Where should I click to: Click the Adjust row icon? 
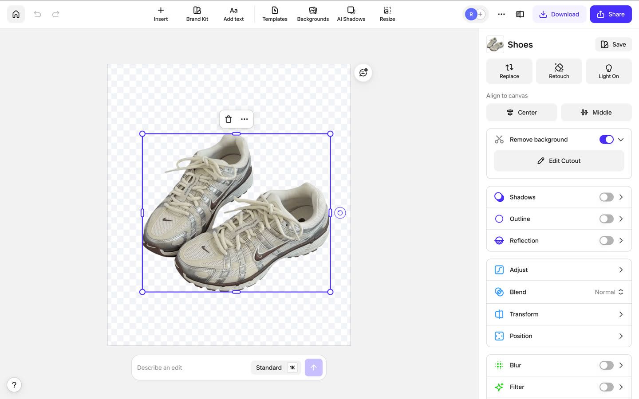click(499, 270)
